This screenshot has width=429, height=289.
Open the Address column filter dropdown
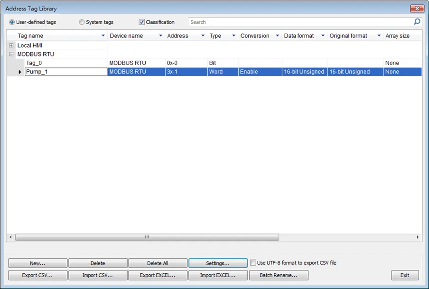click(x=203, y=36)
